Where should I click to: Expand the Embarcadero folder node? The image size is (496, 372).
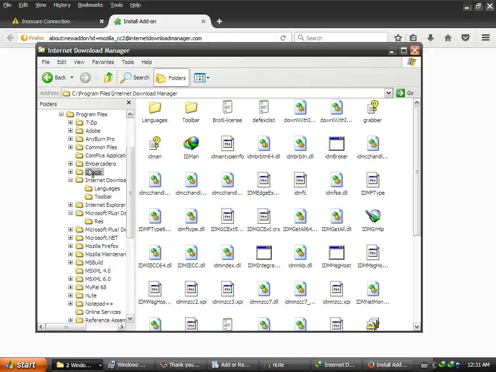(71, 164)
